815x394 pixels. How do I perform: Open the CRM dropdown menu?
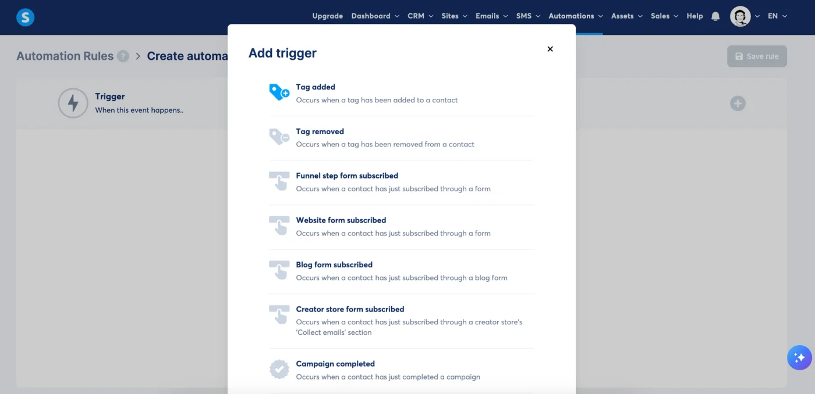pos(416,16)
